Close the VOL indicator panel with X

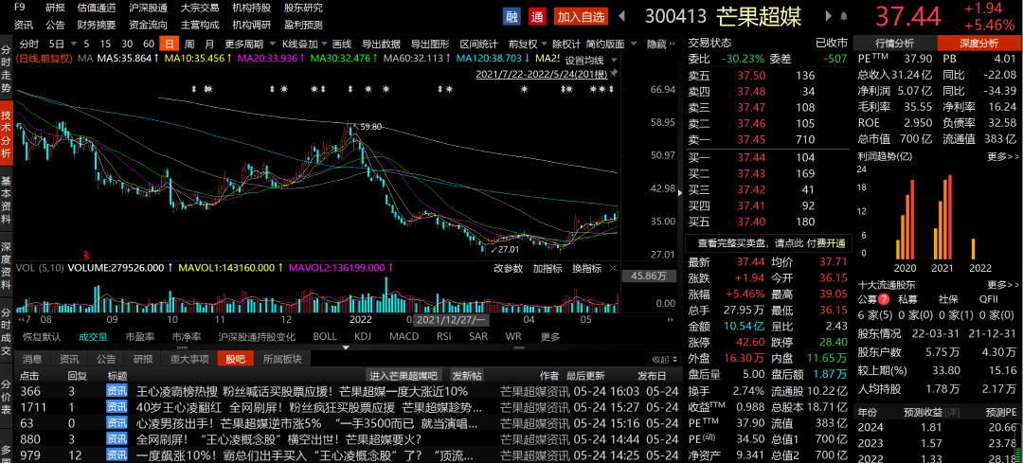[613, 268]
